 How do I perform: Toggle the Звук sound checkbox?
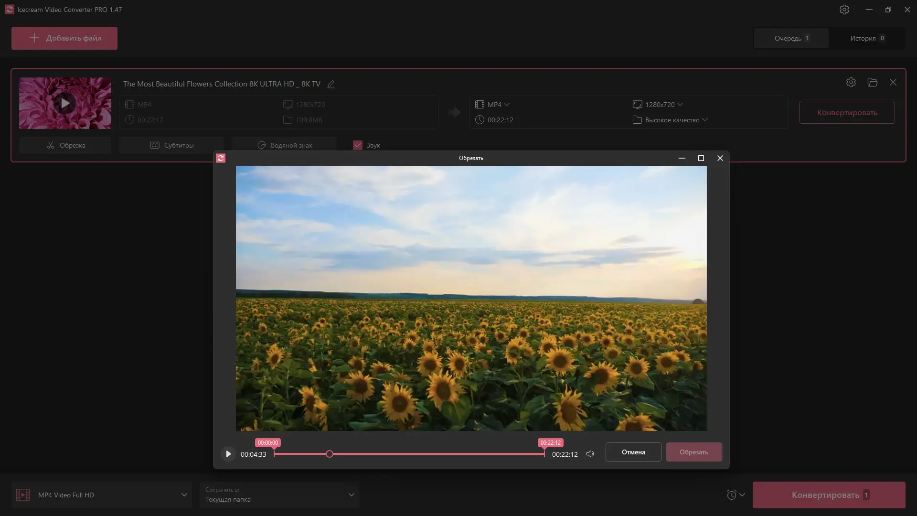pyautogui.click(x=358, y=145)
